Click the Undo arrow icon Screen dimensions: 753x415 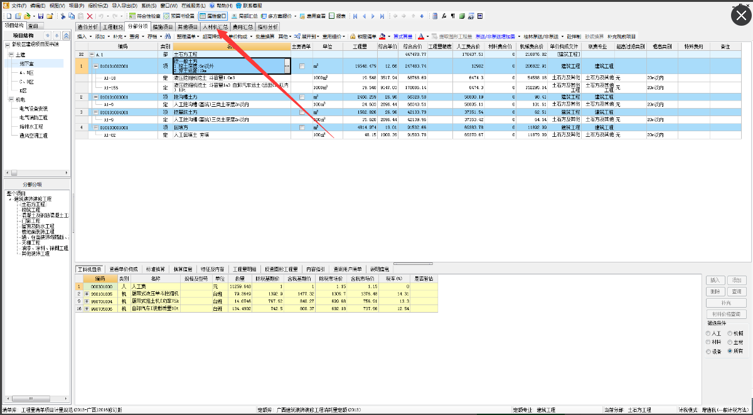tap(101, 16)
